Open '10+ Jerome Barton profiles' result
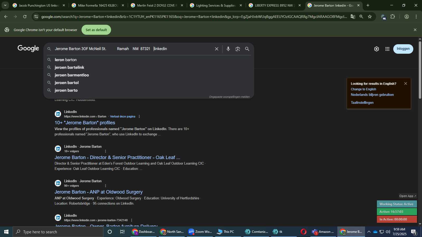This screenshot has width=422, height=237. [85, 123]
